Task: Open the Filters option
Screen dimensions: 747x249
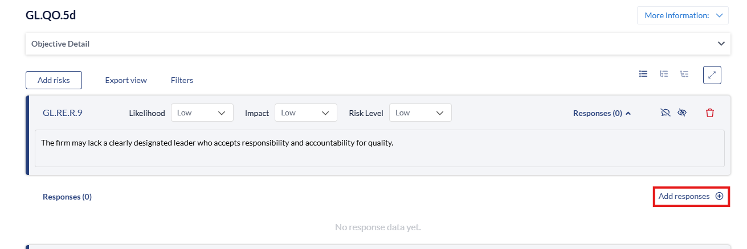Action: pyautogui.click(x=182, y=80)
